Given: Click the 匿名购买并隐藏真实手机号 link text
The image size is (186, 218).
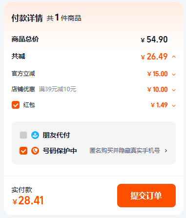Looking at the screenshot, I should (x=124, y=151).
